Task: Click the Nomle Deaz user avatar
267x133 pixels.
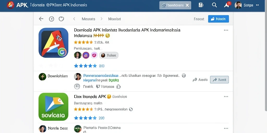Action: [43, 129]
